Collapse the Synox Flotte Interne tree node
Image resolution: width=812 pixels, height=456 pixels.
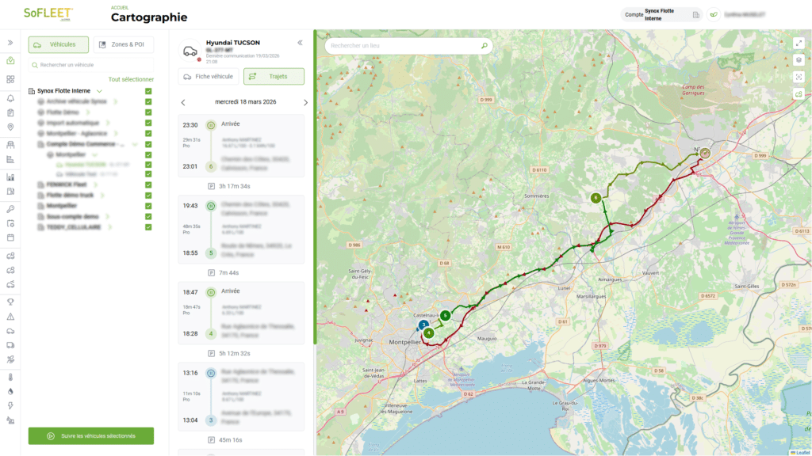pyautogui.click(x=99, y=91)
